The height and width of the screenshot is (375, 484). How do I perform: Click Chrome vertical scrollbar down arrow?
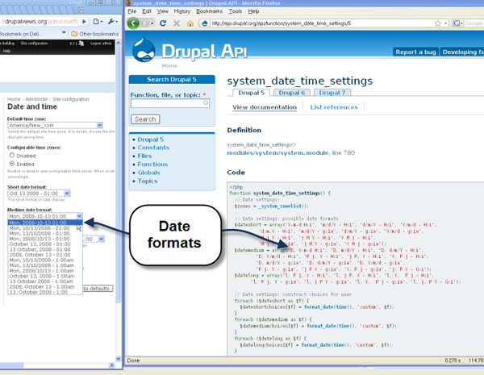click(x=119, y=358)
